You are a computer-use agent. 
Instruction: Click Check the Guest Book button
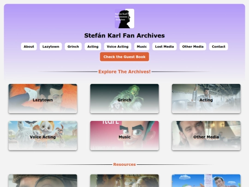125,57
